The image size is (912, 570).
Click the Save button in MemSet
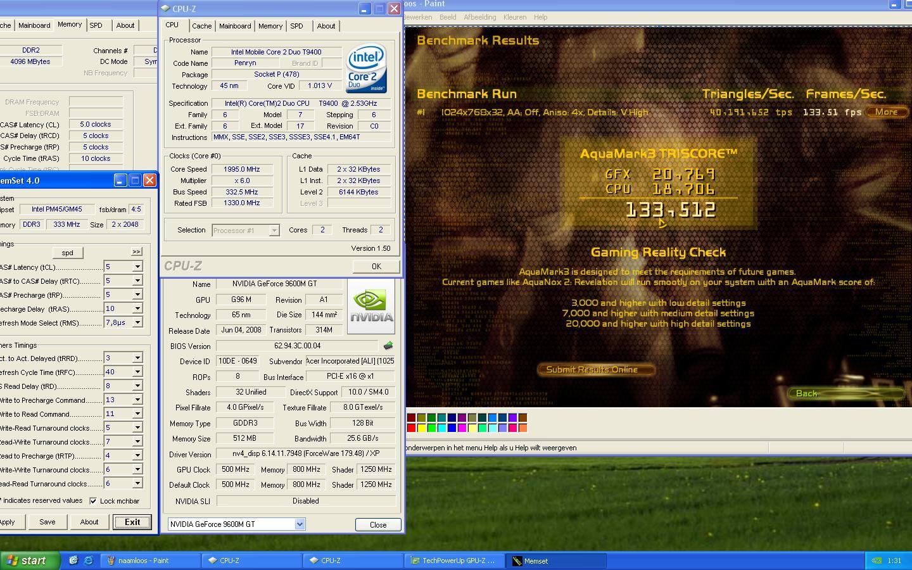click(x=47, y=522)
